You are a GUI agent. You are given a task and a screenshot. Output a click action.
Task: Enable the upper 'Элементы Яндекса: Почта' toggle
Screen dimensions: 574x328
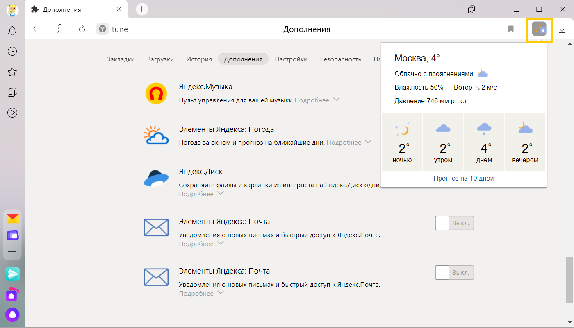[x=454, y=223]
